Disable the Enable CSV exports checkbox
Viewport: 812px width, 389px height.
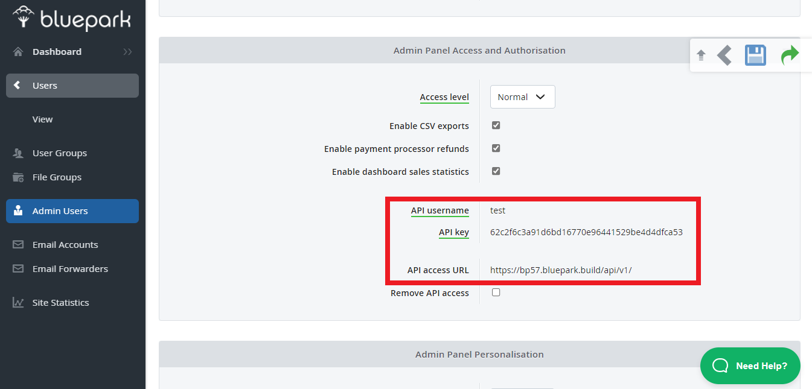[496, 125]
